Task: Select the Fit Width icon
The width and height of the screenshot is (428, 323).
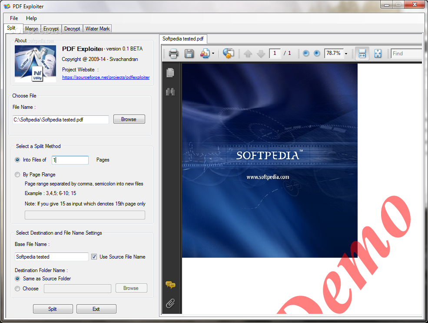Action: [x=362, y=54]
